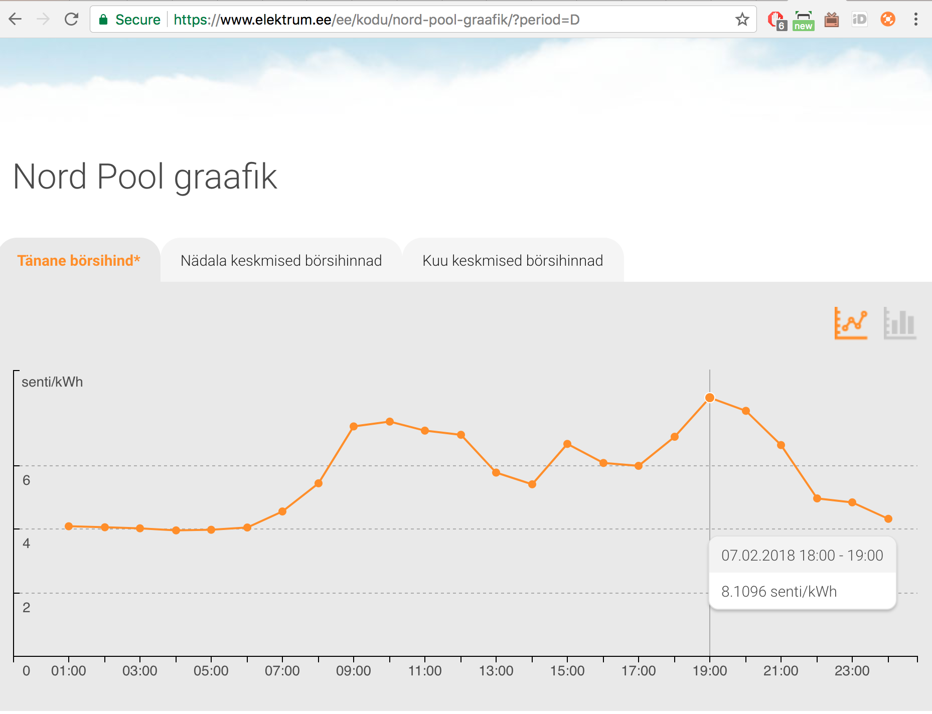Click the browser back arrow
This screenshot has height=714, width=932.
[x=16, y=20]
